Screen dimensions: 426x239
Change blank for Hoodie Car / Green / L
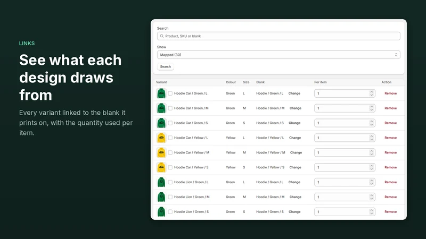pos(294,93)
